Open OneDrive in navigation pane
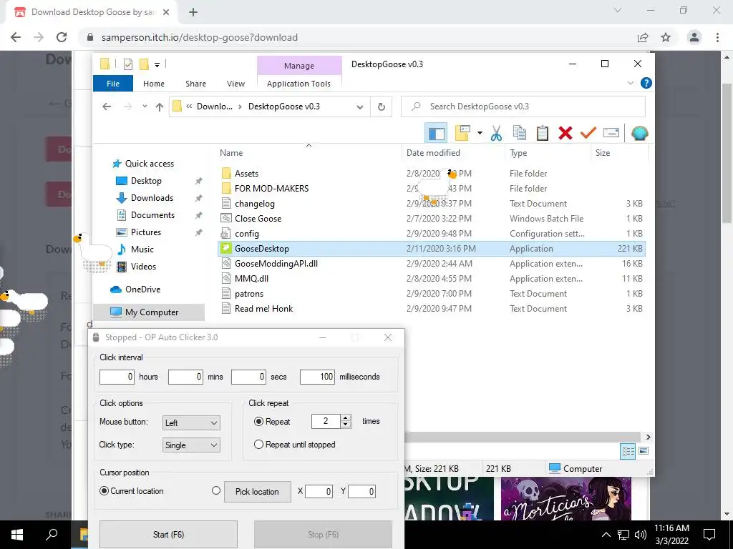 click(x=142, y=290)
